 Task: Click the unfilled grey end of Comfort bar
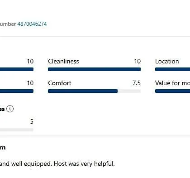[129, 91]
